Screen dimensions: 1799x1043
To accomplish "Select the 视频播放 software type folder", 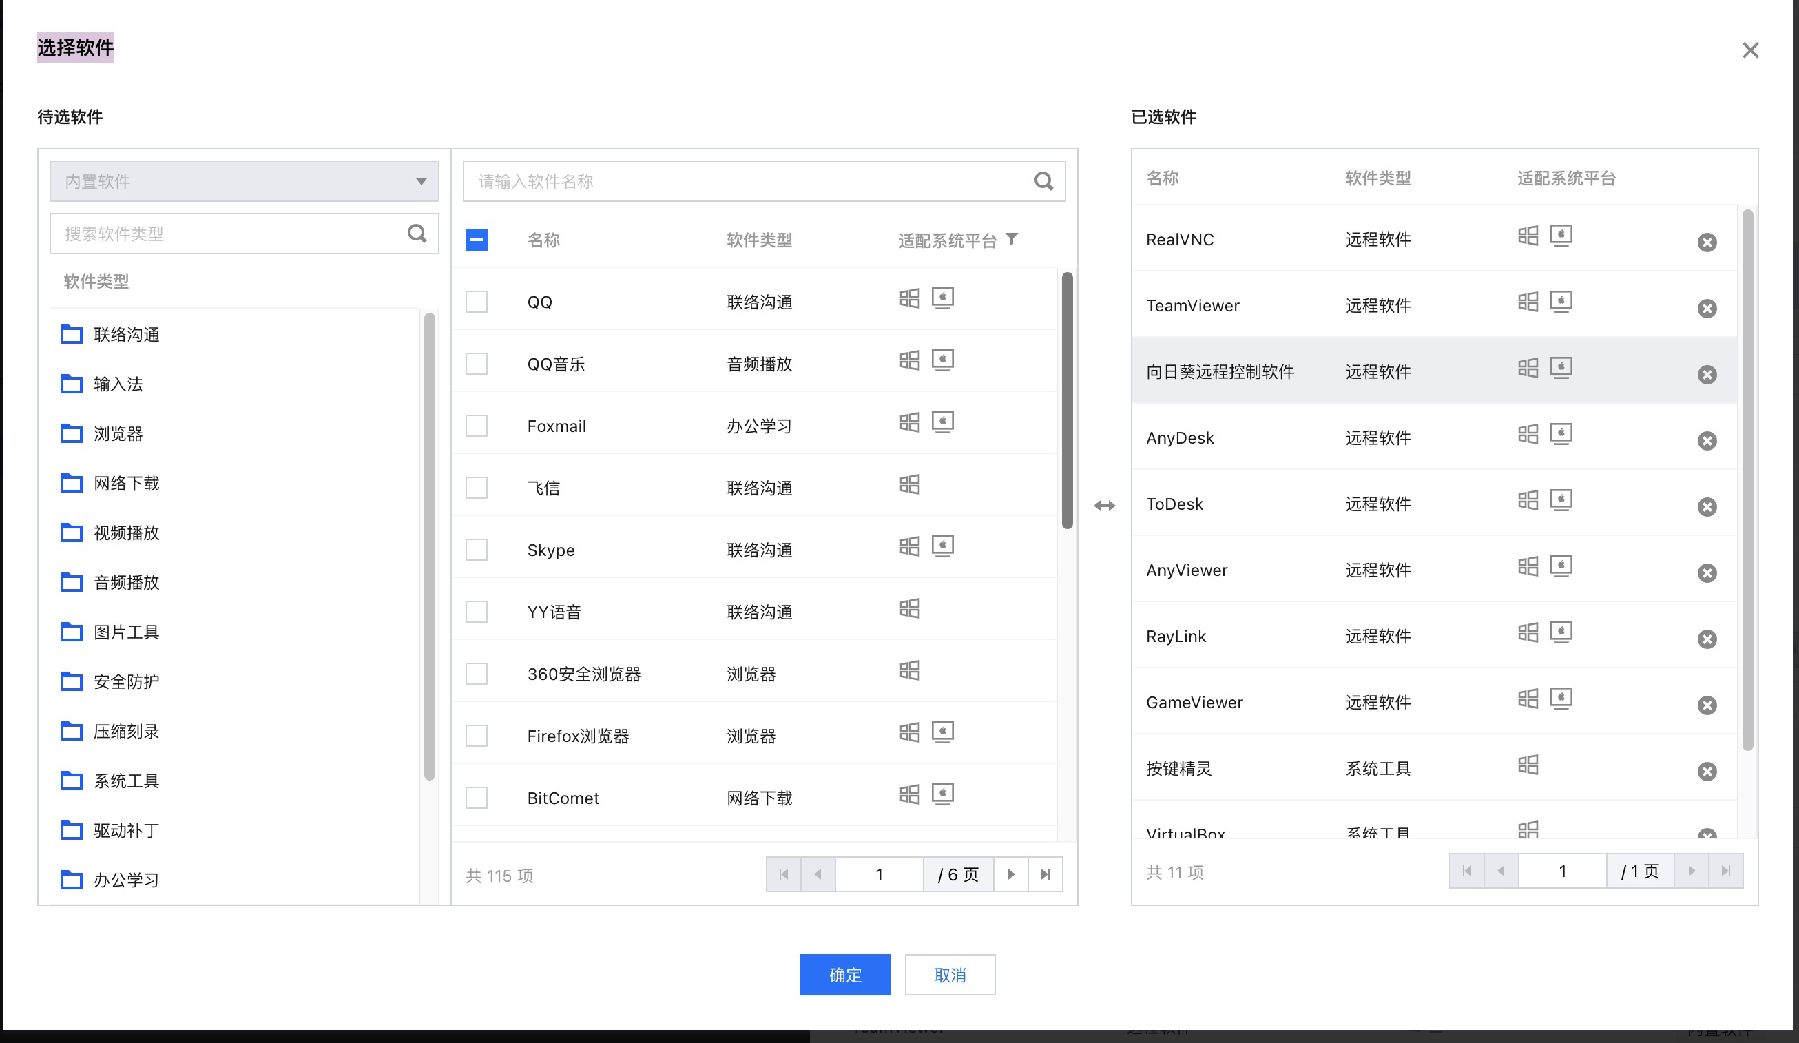I will [x=111, y=533].
